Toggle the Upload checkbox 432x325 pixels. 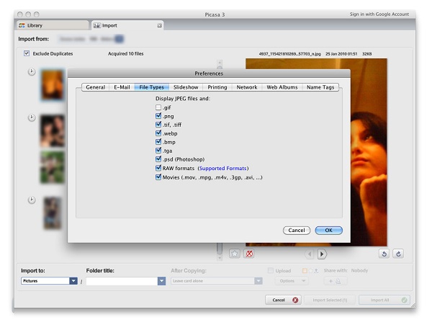pos(271,270)
